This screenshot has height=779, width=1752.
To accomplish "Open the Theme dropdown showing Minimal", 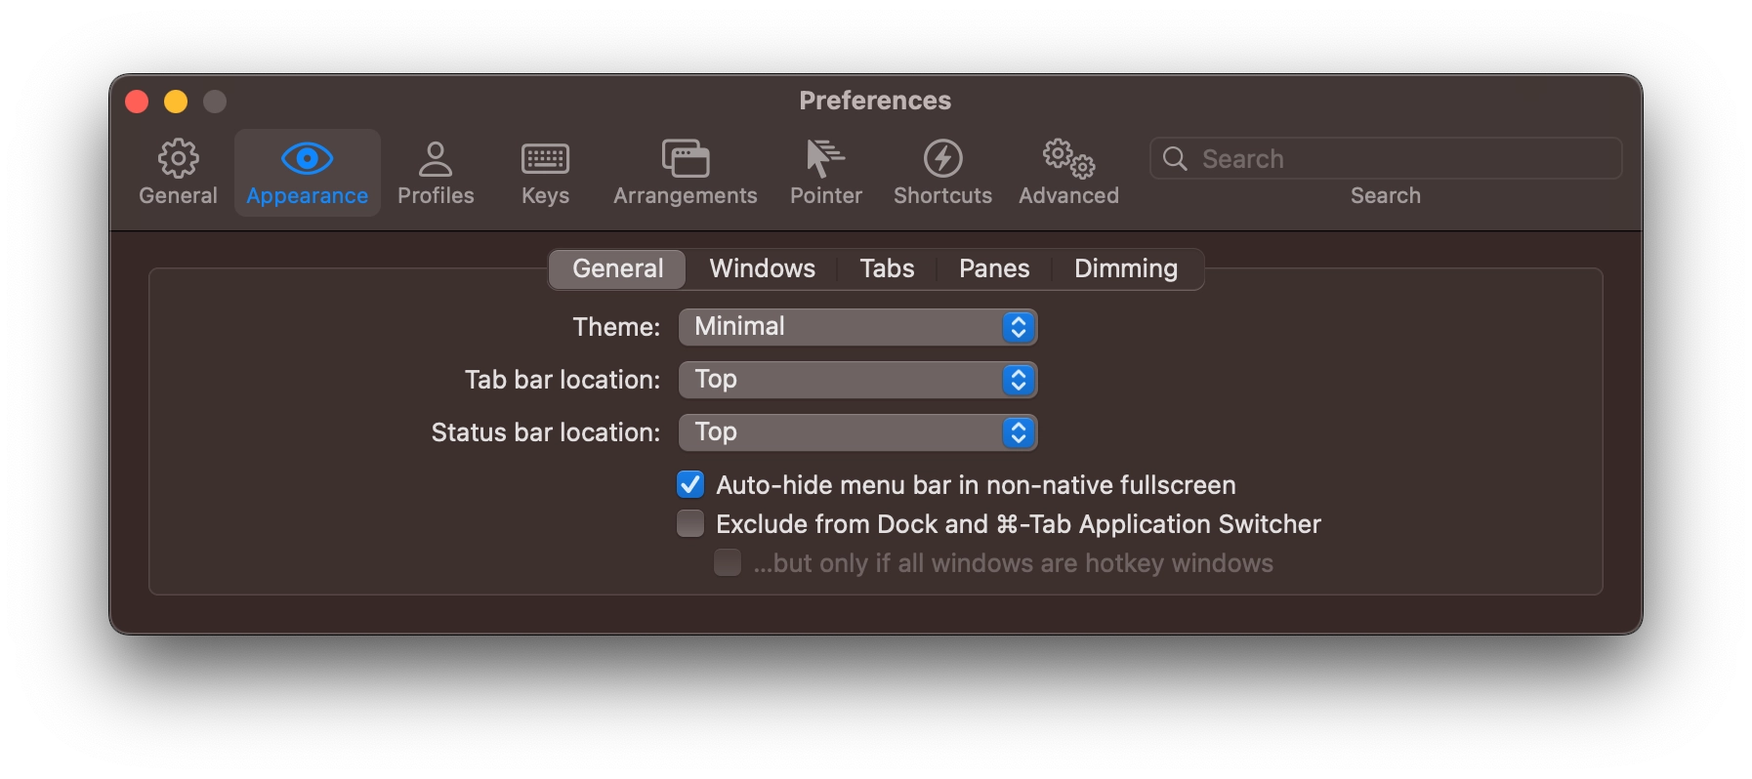I will click(x=857, y=327).
